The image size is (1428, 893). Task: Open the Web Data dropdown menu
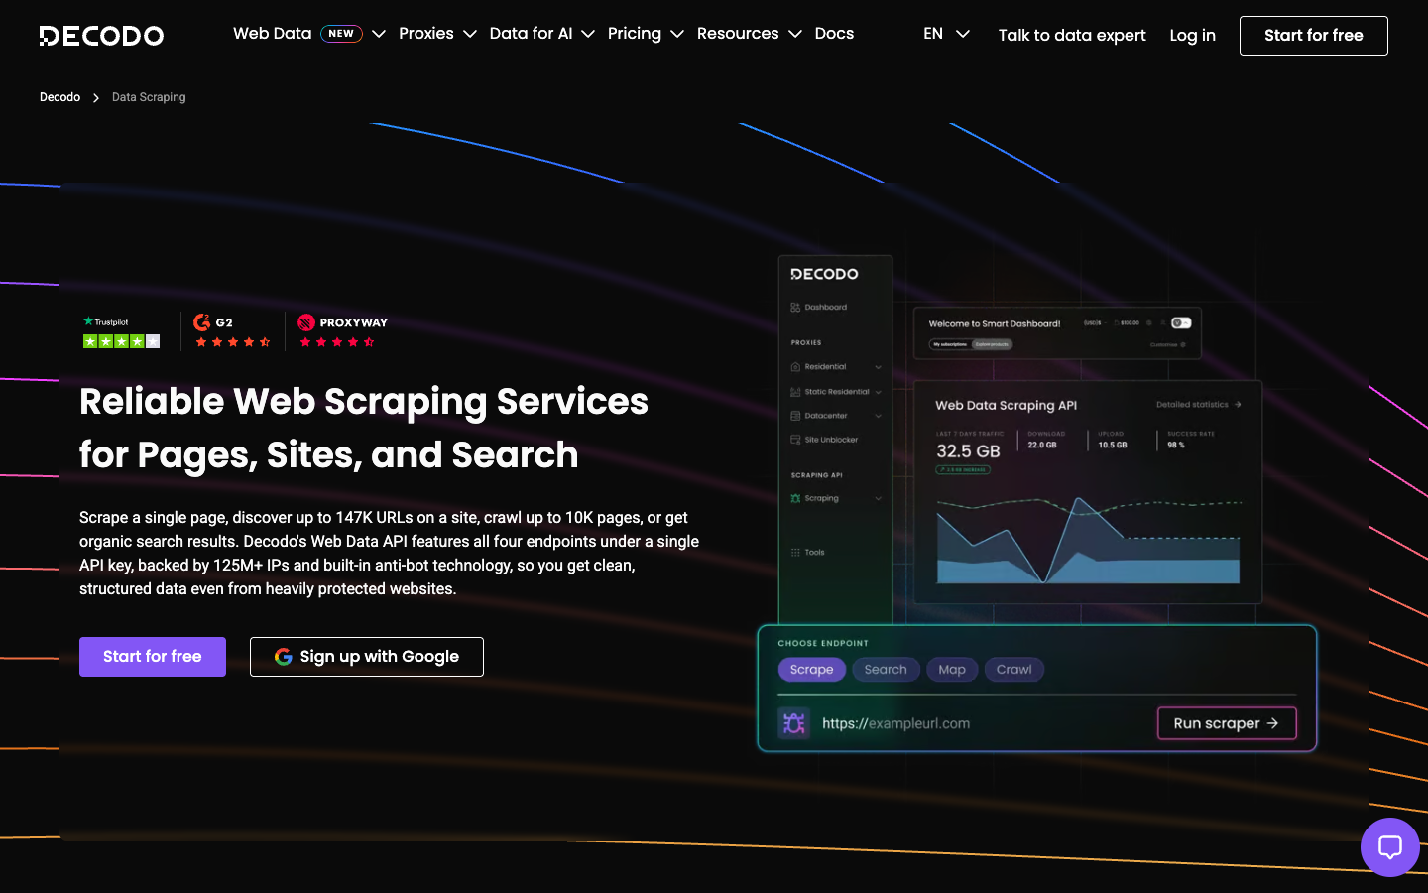click(309, 34)
